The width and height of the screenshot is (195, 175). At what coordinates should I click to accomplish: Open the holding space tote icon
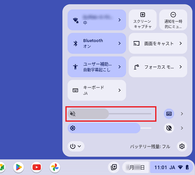click(114, 167)
